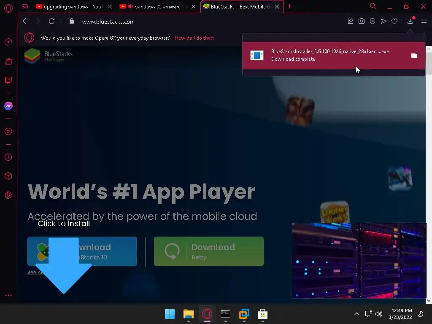This screenshot has height=324, width=432.
Task: Close the BlueStacks tab
Action: [x=277, y=6]
